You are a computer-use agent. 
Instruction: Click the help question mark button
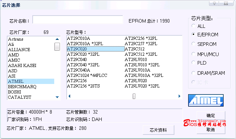click(x=214, y=3)
